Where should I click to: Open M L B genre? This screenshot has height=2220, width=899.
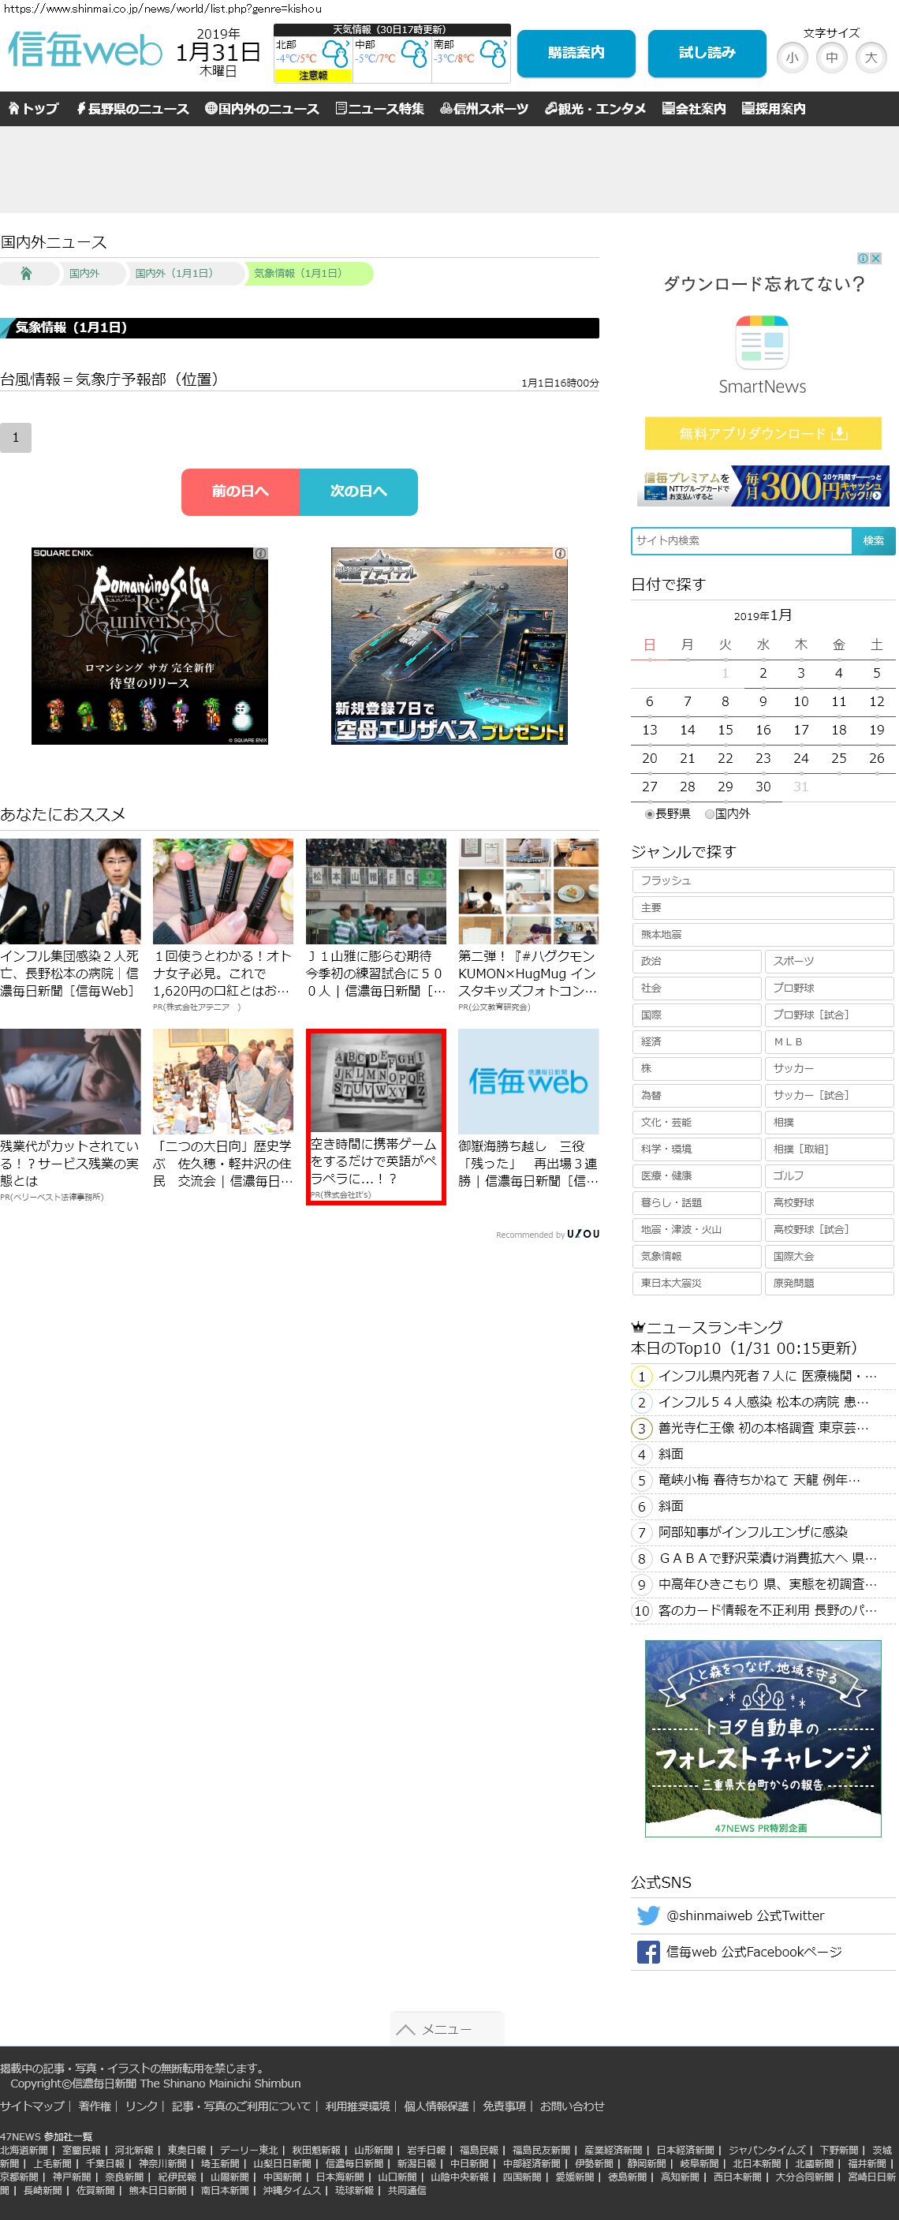tap(830, 1042)
